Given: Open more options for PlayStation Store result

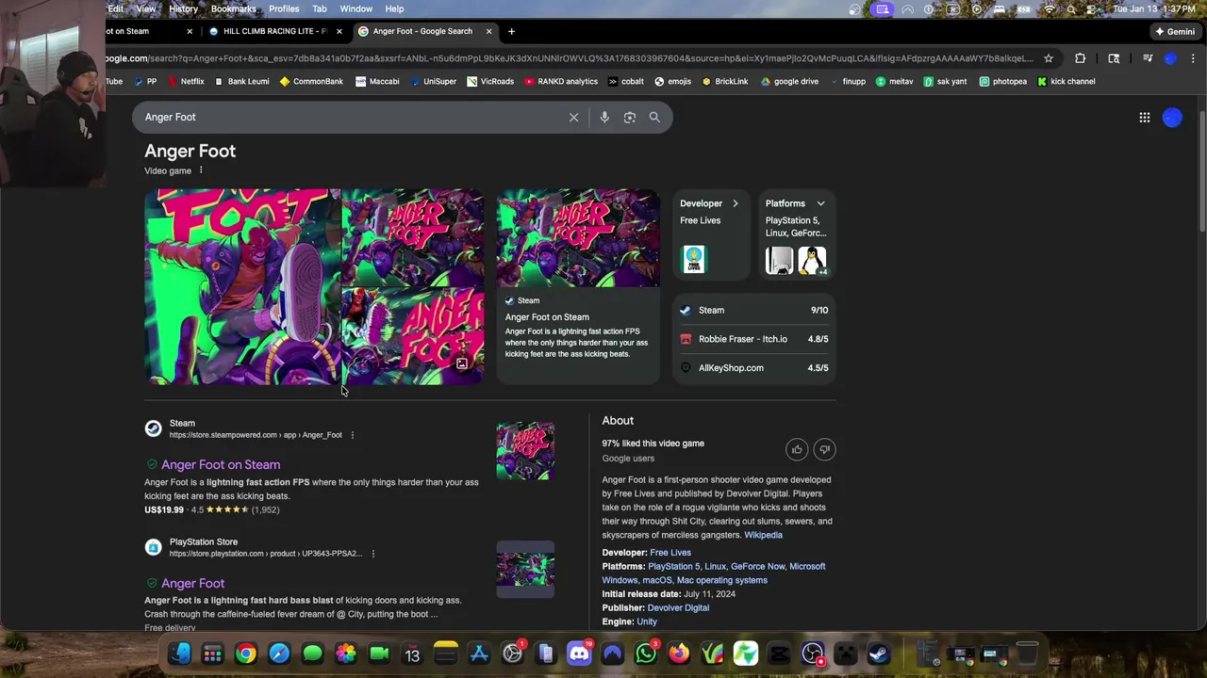Looking at the screenshot, I should coord(372,554).
